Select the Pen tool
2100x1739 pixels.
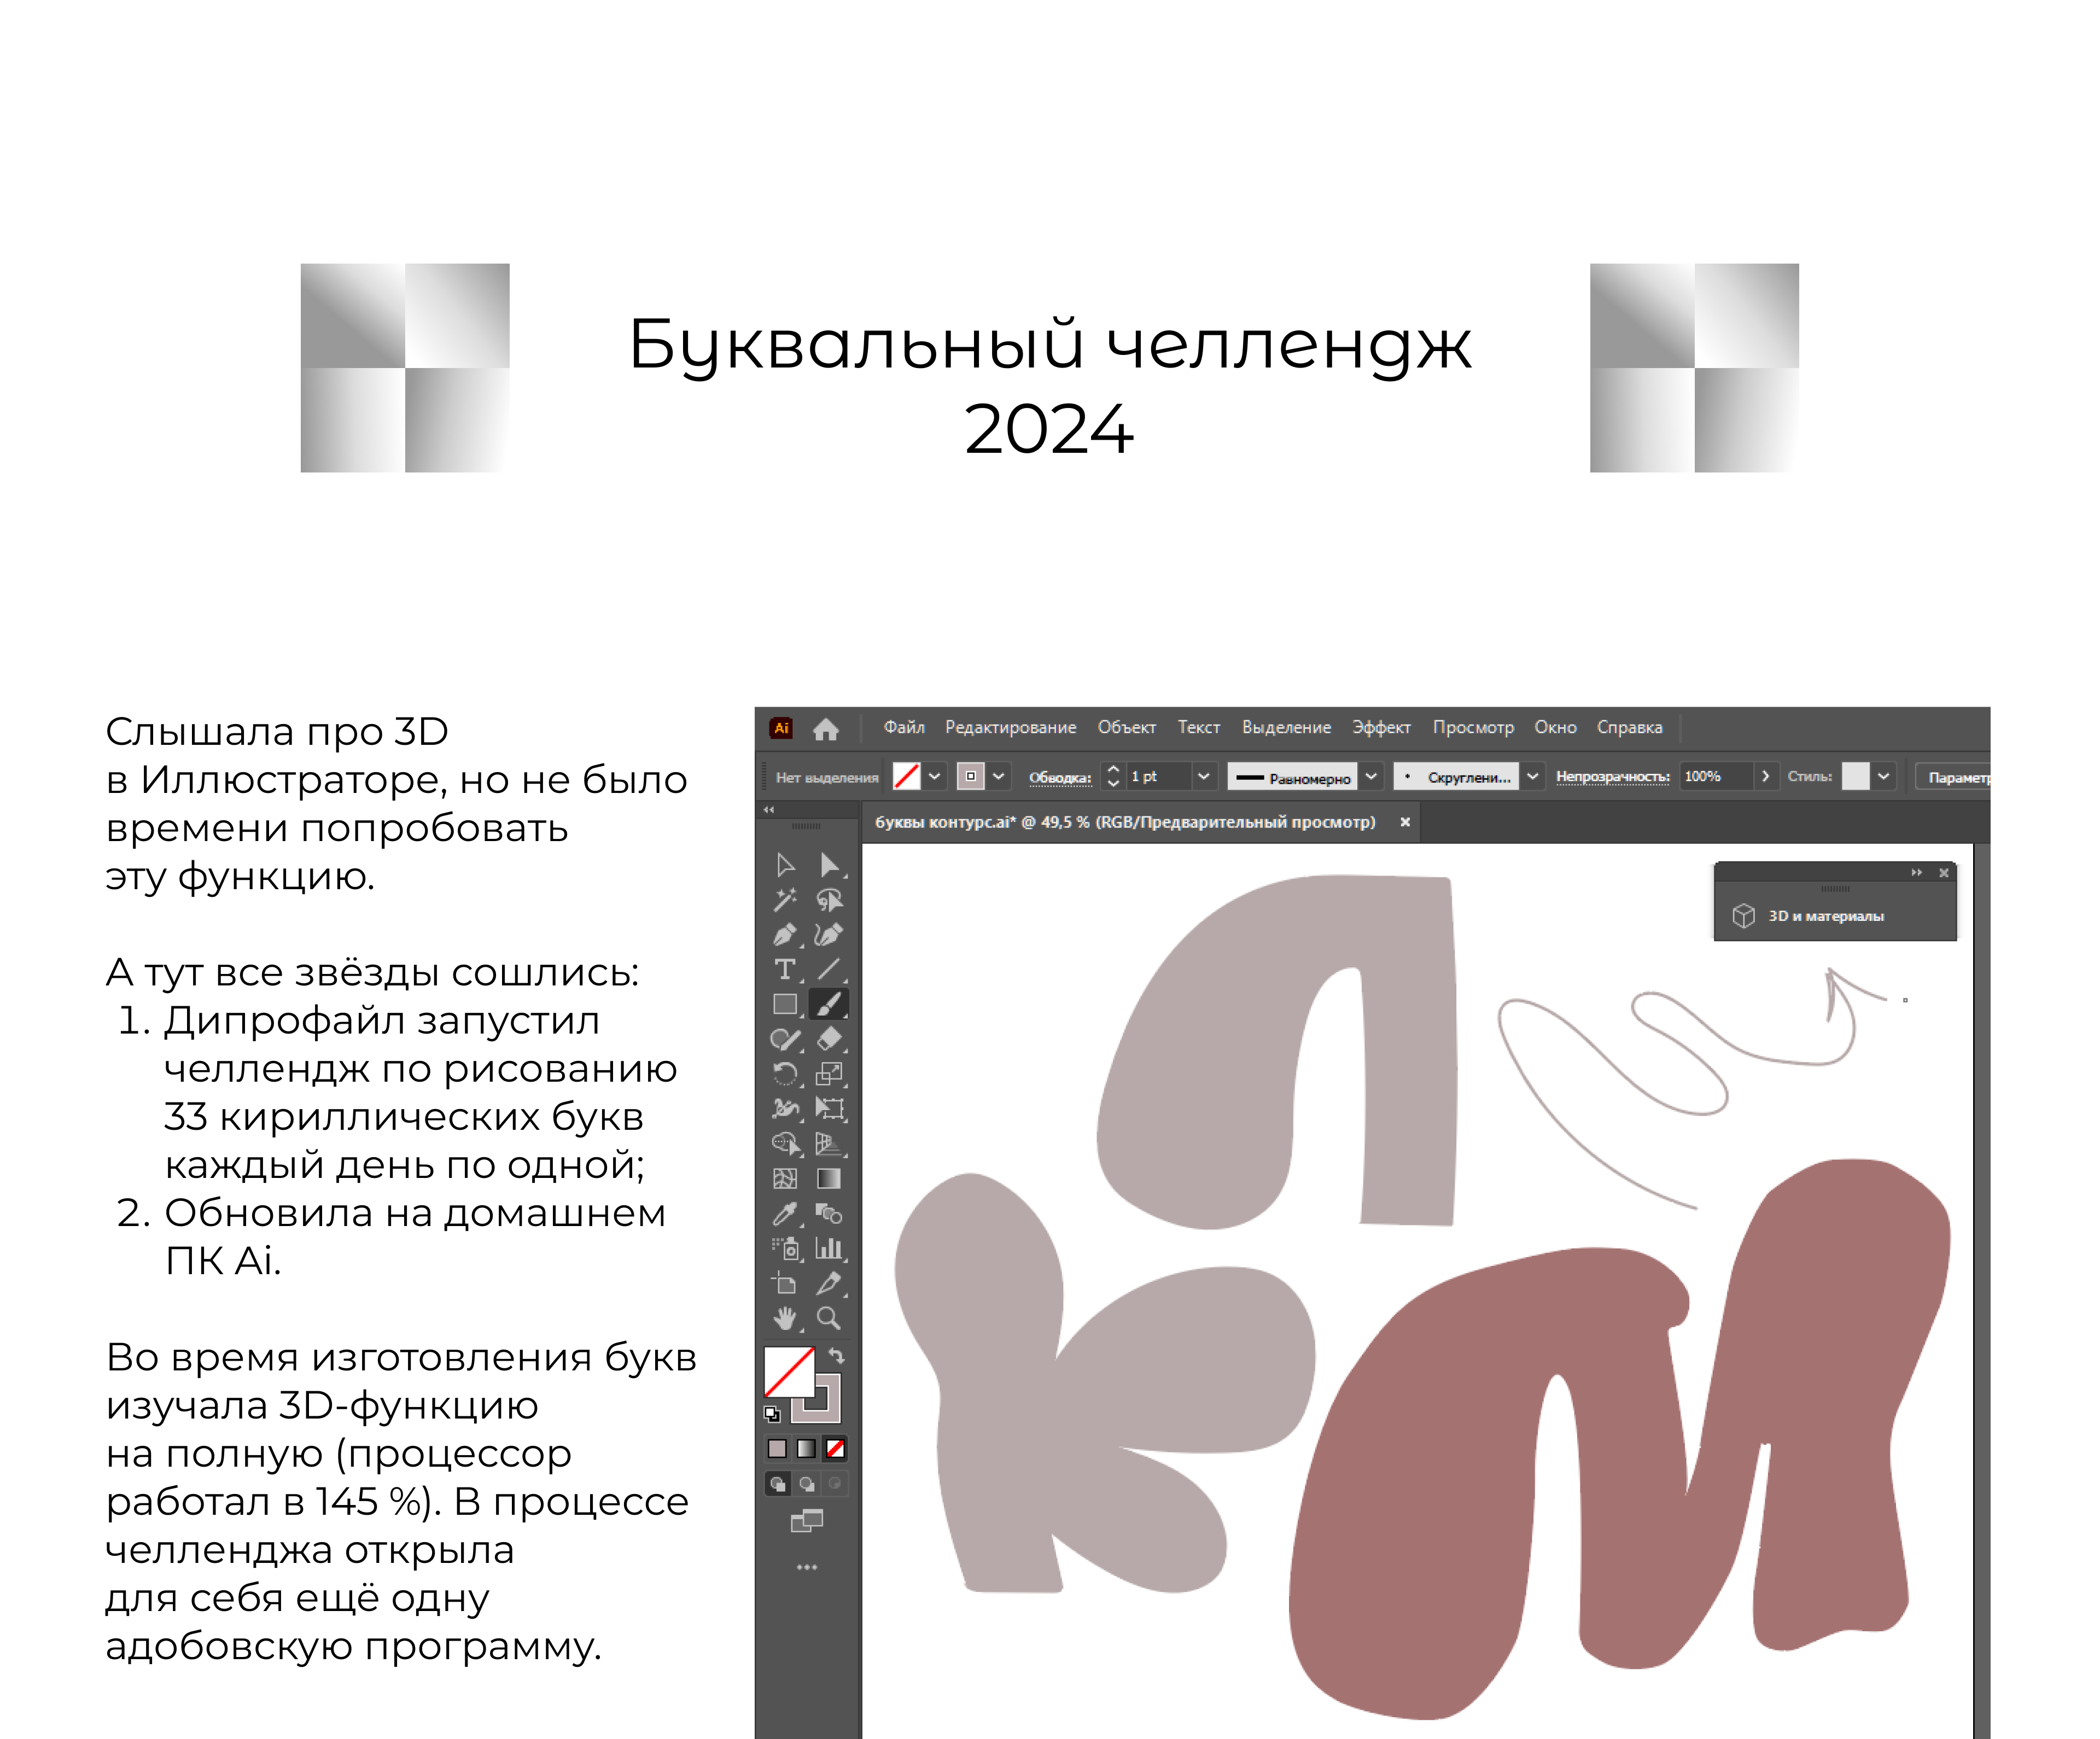click(x=785, y=935)
